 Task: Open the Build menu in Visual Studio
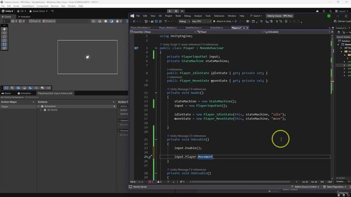point(178,16)
